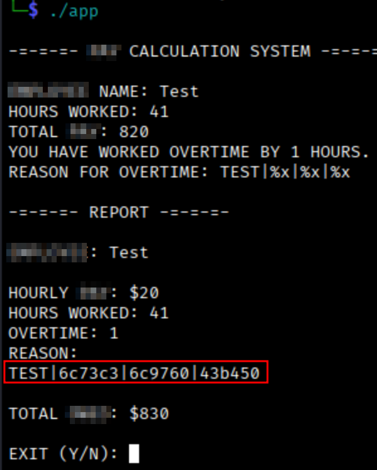The height and width of the screenshot is (470, 377).
Task: Click the OVERTIME: 1 report line
Action: click(x=64, y=333)
